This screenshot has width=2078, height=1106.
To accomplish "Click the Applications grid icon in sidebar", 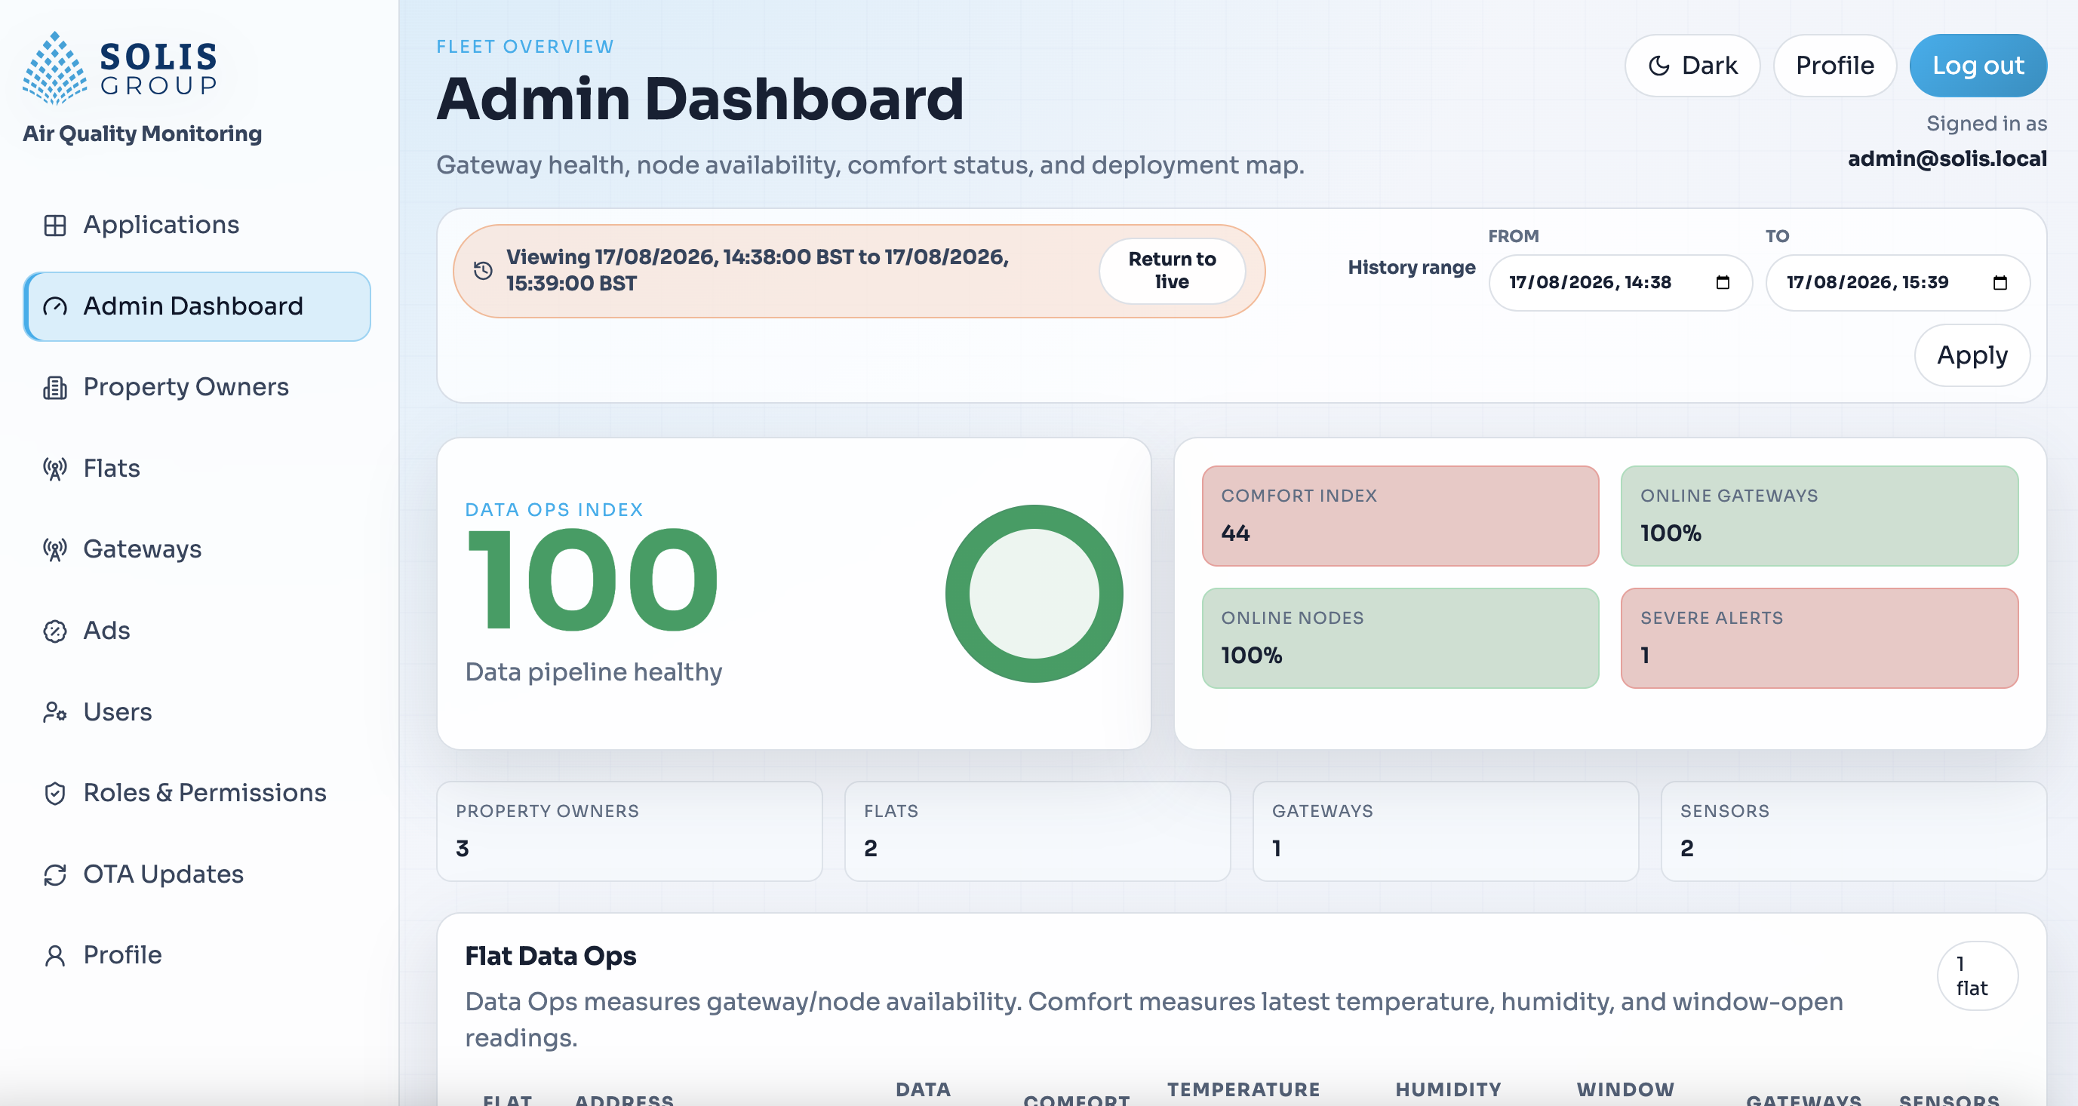I will point(55,225).
